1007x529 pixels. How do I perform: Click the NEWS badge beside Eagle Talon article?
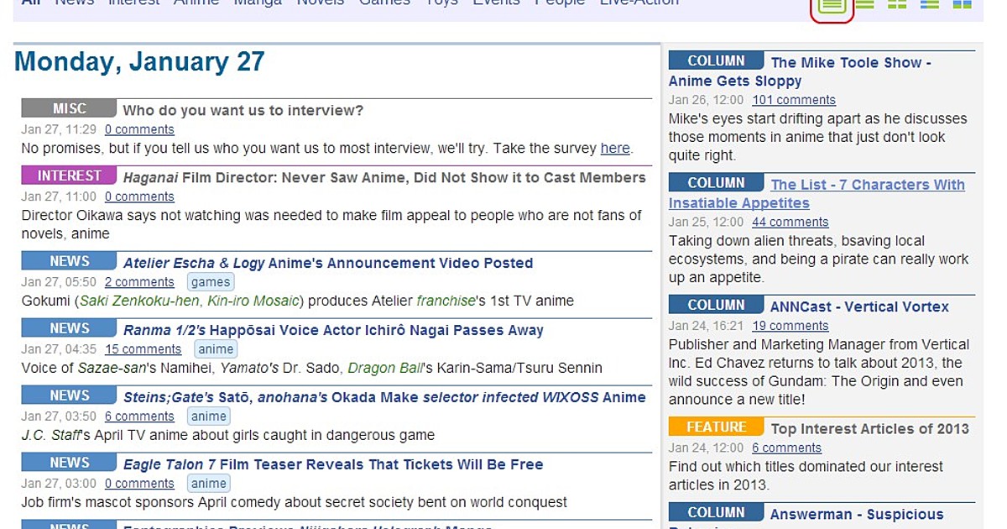(x=69, y=463)
